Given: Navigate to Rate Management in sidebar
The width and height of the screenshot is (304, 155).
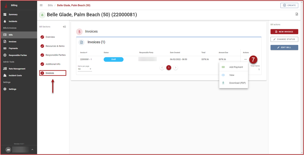Looking at the screenshot, I should pos(17,69).
